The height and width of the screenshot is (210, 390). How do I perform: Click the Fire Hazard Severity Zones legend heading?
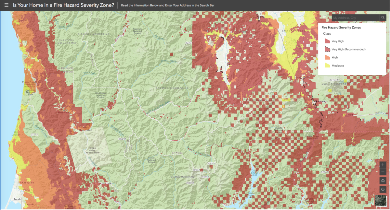(341, 27)
